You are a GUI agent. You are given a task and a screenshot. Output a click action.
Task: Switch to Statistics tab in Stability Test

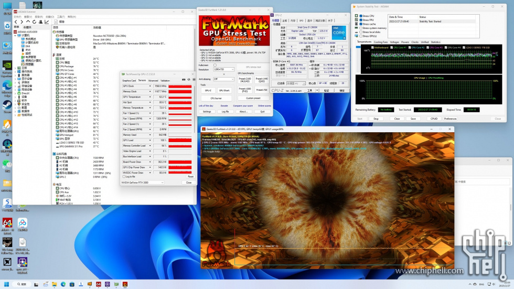click(x=435, y=42)
